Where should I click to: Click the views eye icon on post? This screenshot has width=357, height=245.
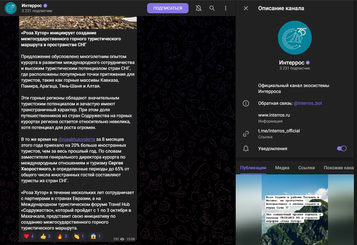pyautogui.click(x=122, y=239)
